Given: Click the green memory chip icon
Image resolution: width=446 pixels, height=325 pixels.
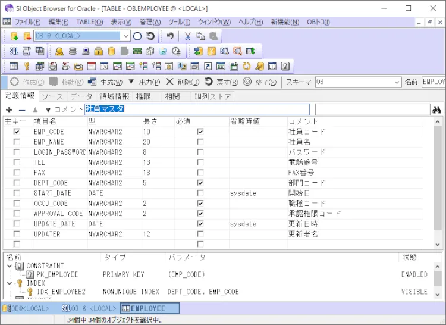Looking at the screenshot, I should (137, 51).
